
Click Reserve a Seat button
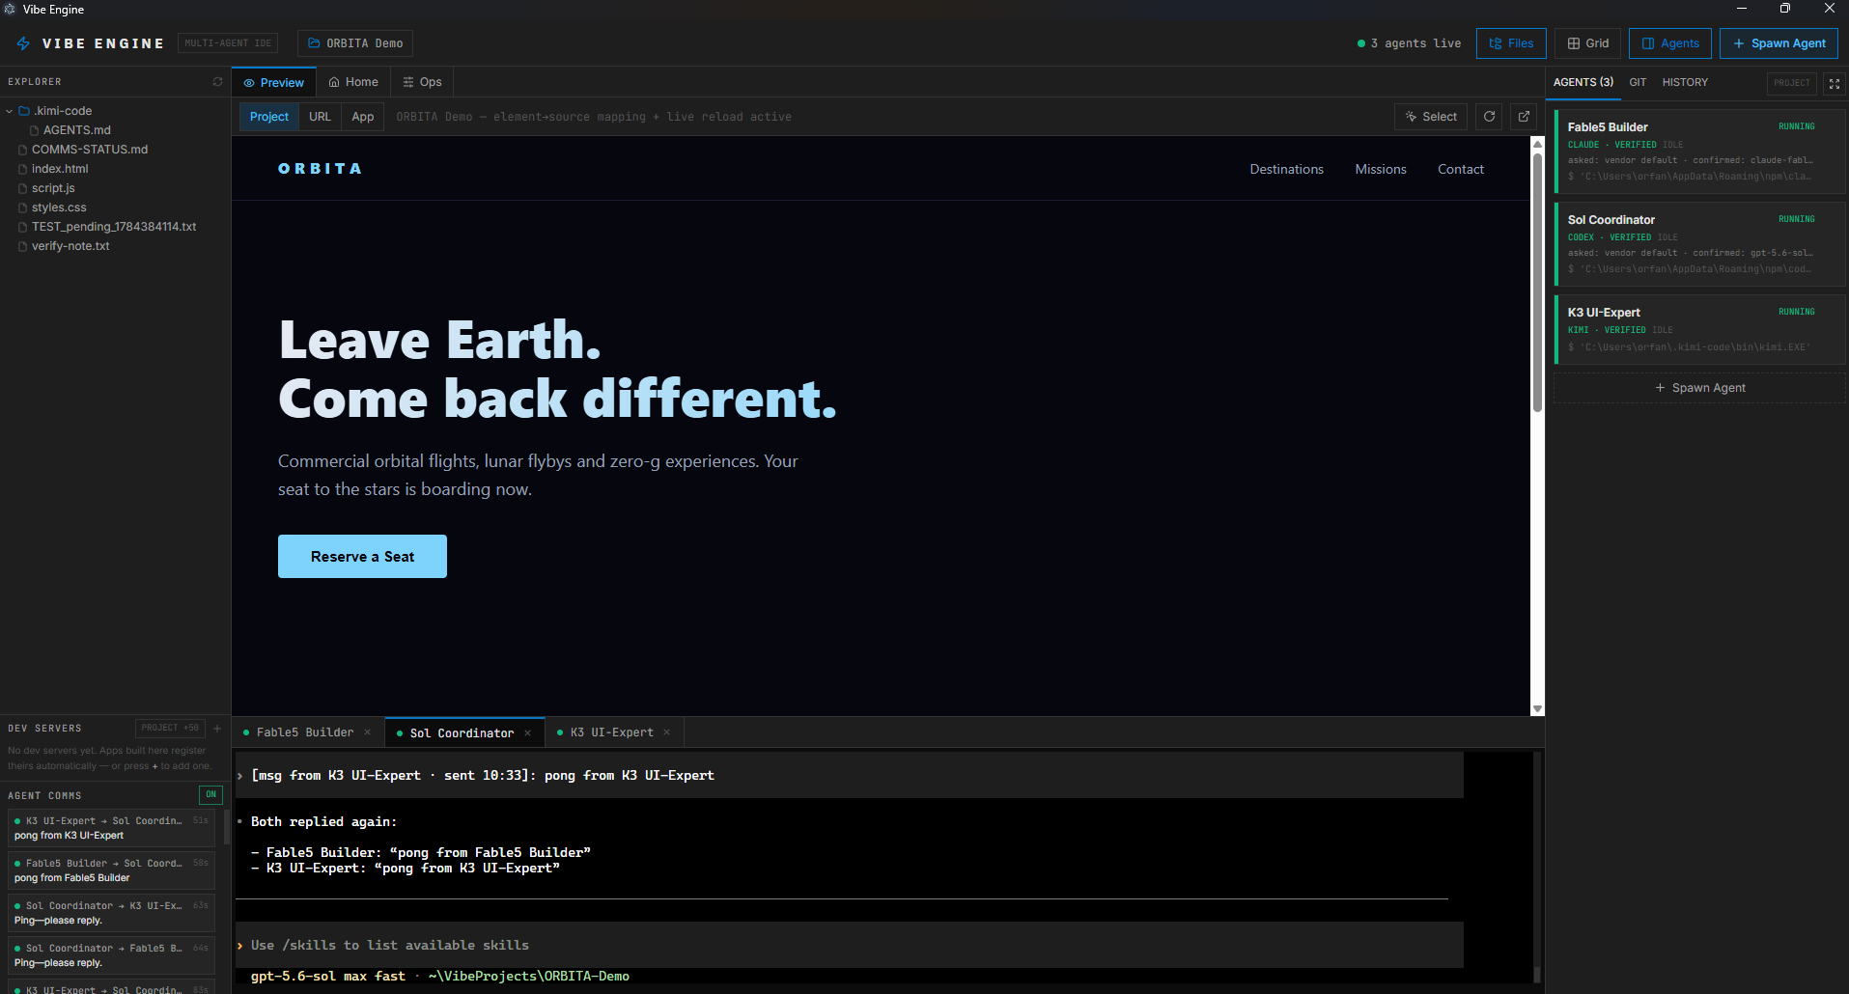pos(362,557)
